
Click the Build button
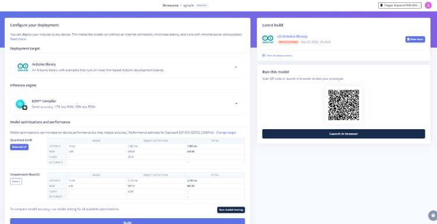[x=128, y=221]
